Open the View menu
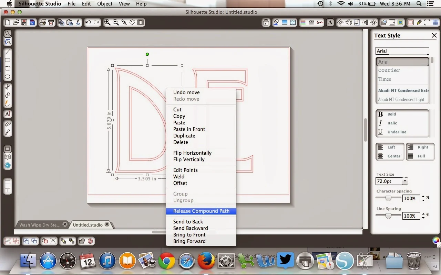441x275 pixels. (124, 4)
